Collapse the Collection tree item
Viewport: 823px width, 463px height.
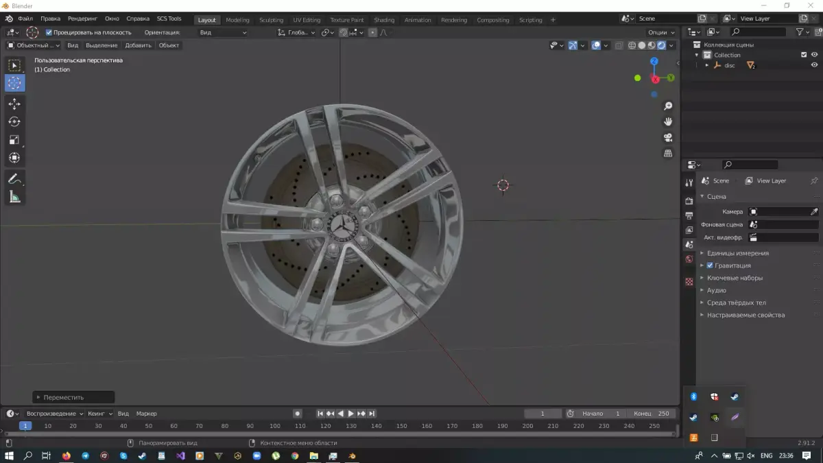pos(697,55)
